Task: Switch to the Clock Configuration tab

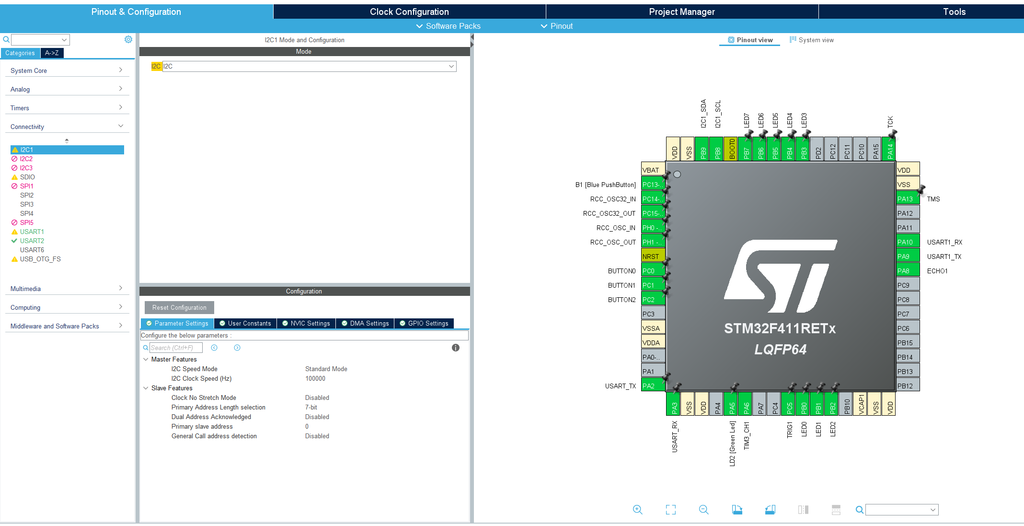Action: 409,12
